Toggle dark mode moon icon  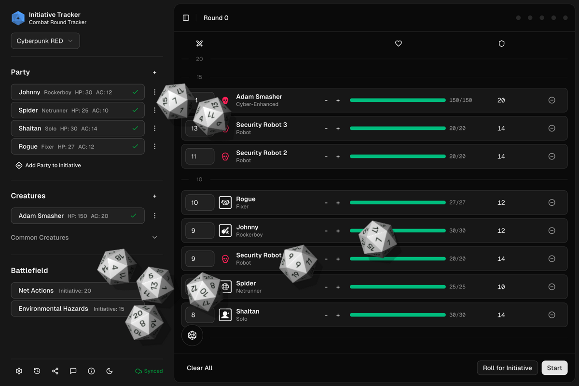pos(110,371)
